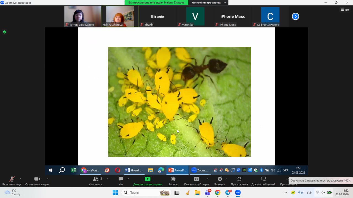Click the green encryption shield icon
Viewport: 353px width, 198px height.
click(x=4, y=32)
